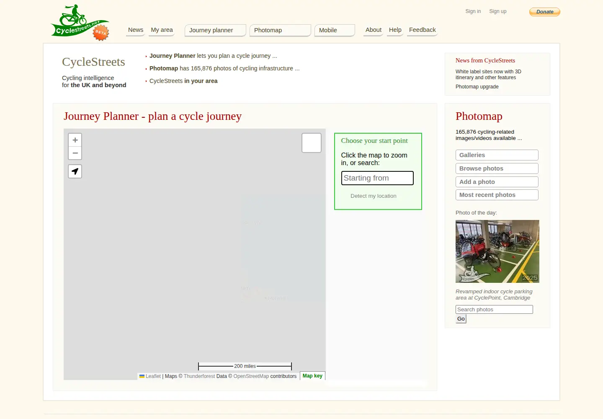
Task: Focus the Starting from search field
Action: pos(377,178)
